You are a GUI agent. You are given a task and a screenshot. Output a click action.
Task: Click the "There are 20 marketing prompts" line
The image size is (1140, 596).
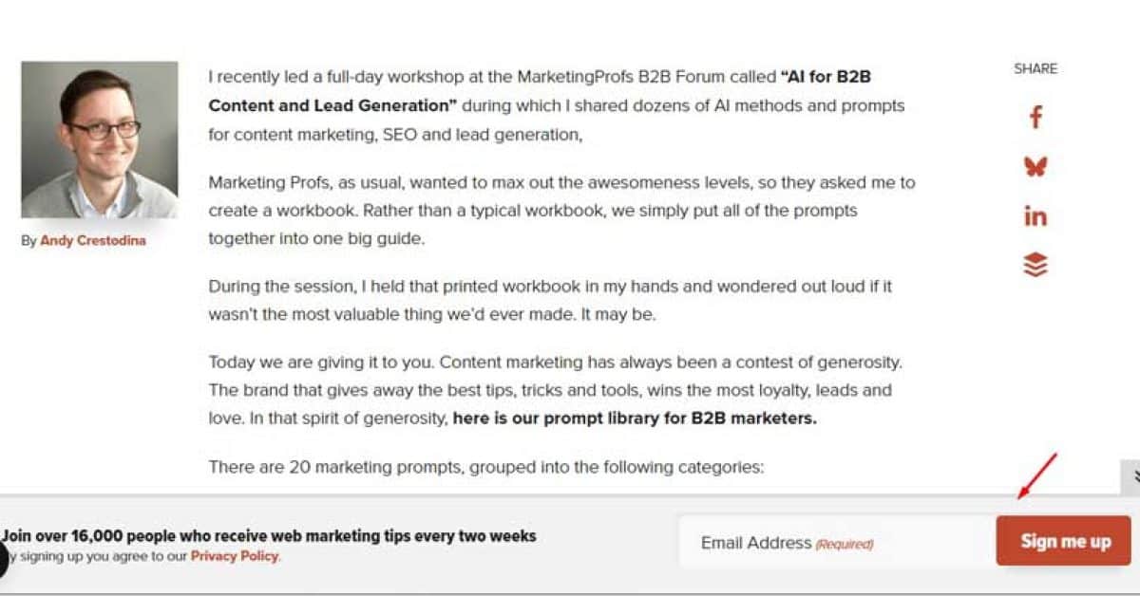pyautogui.click(x=486, y=467)
